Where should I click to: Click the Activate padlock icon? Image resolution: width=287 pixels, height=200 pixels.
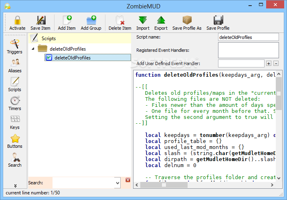pyautogui.click(x=17, y=20)
